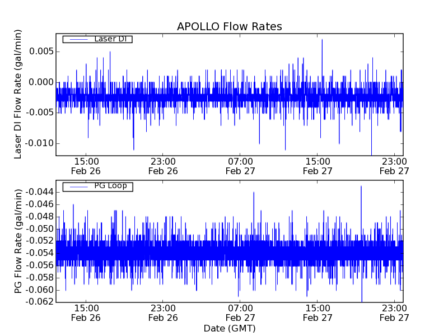Click the 0.000 tick label on top plot
This screenshot has width=448, height=336.
click(x=41, y=82)
